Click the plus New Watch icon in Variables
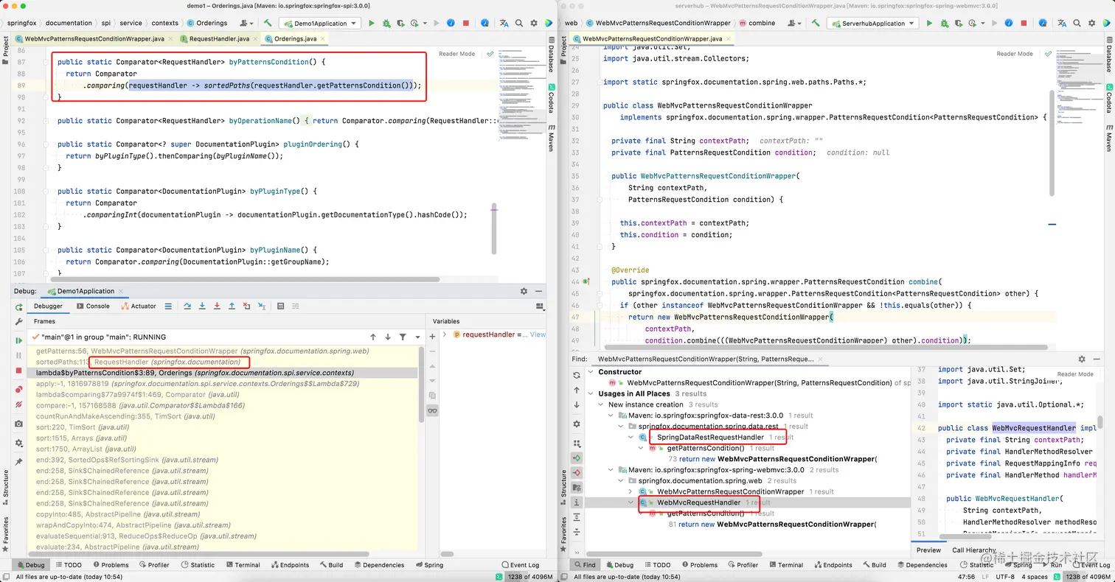1115x582 pixels. [x=432, y=337]
